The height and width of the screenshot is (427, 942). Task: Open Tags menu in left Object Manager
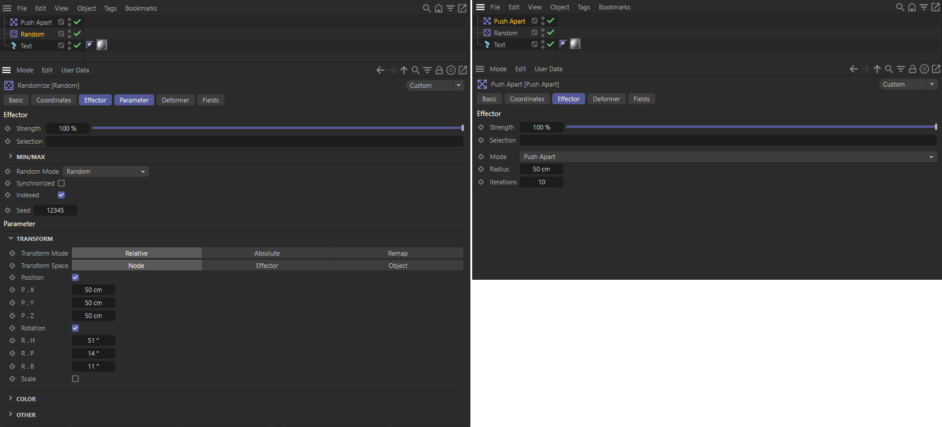pyautogui.click(x=111, y=8)
